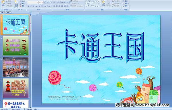172x110 pixels.
Task: Click the New Slide icon
Action: pos(16,2)
